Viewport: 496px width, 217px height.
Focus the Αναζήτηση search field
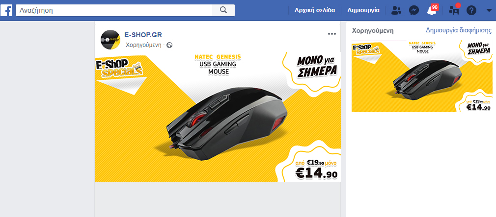point(114,10)
